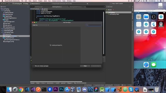Viewport: 166px width, 93px height.
Task: Open Visual Studio Code from the dock
Action: pyautogui.click(x=27, y=90)
